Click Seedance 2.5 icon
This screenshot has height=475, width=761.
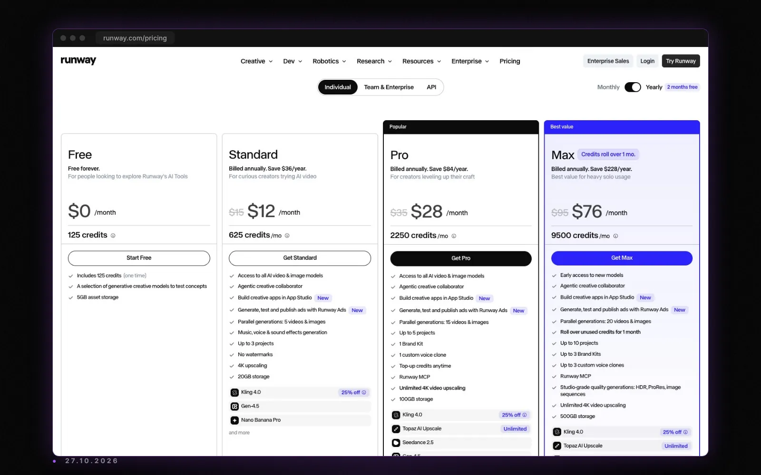[396, 442]
